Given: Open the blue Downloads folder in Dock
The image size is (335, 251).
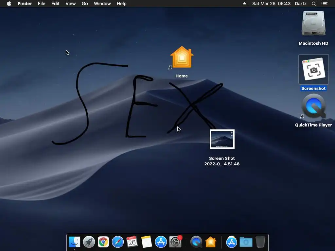Looking at the screenshot, I should click(x=246, y=242).
